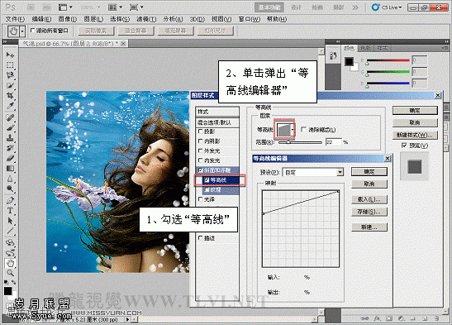Select the Lasso tool
This screenshot has height=325, width=452.
tap(10, 75)
